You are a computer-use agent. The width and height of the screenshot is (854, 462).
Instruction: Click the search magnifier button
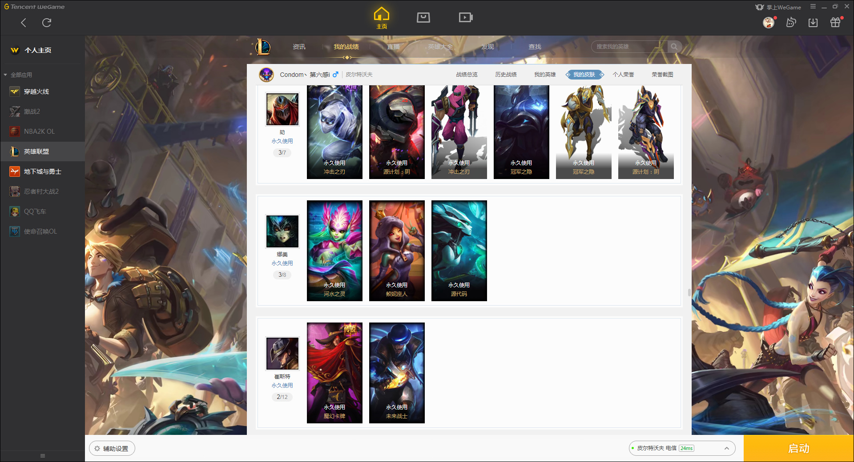[674, 47]
